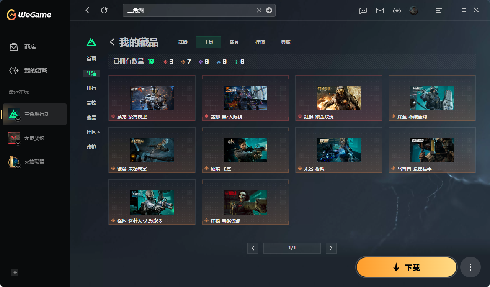The width and height of the screenshot is (490, 287).
Task: Select 生涯 in the game nav
Action: (91, 74)
